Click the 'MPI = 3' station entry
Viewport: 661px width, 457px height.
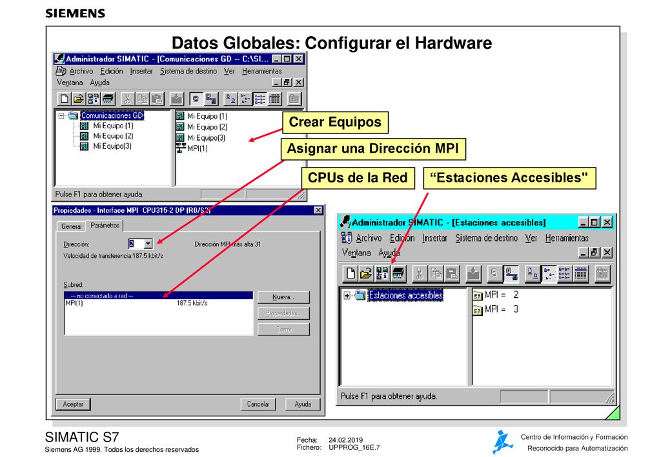[496, 309]
